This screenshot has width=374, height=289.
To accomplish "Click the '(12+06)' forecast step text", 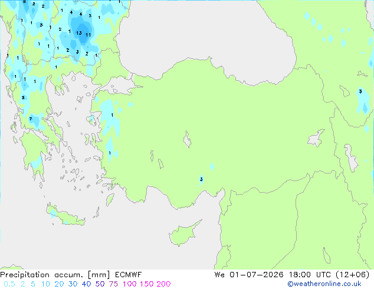I will (x=353, y=275).
